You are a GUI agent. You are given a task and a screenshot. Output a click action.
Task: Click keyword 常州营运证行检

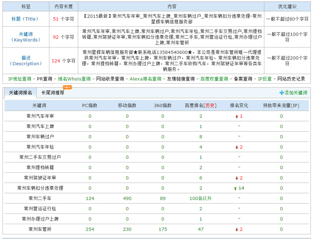(x=40, y=209)
